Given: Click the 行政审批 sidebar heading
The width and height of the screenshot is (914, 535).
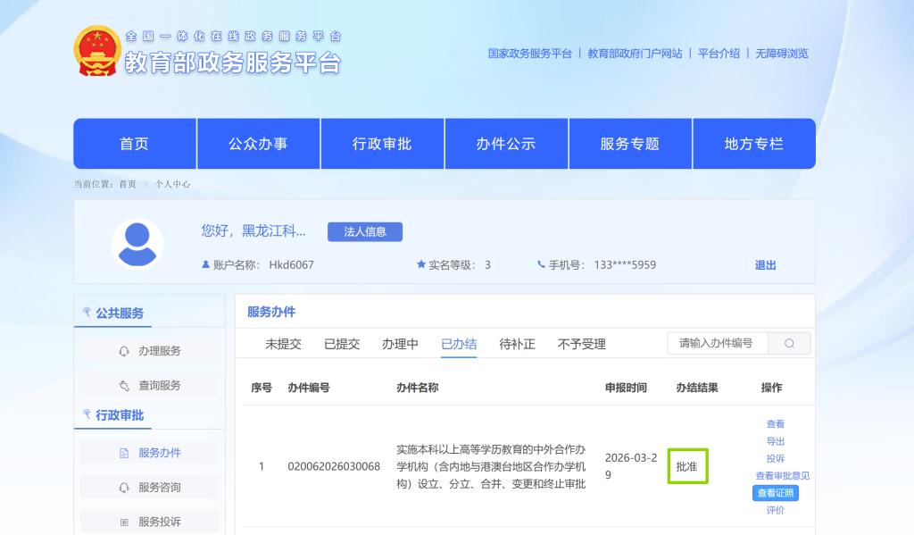Looking at the screenshot, I should pyautogui.click(x=120, y=415).
